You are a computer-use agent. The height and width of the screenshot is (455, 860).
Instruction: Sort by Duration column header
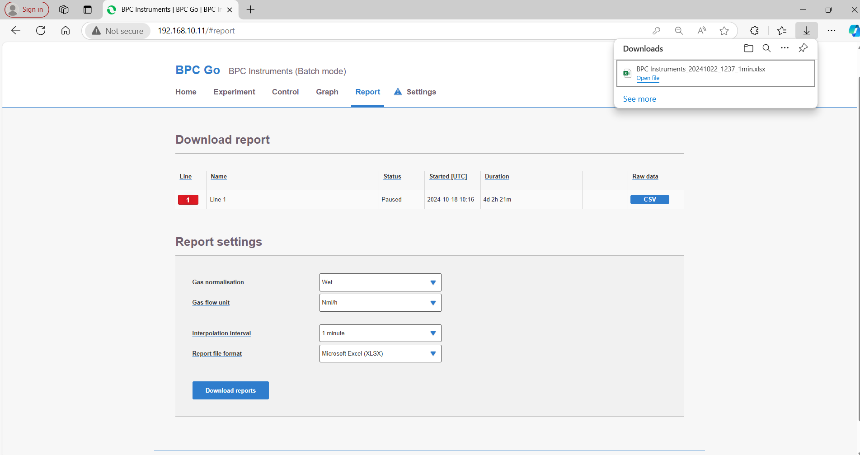(497, 176)
